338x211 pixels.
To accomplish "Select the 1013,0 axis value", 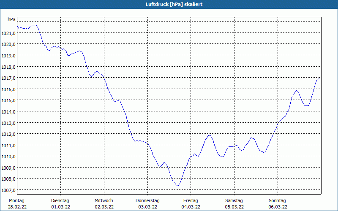I will (8, 123).
